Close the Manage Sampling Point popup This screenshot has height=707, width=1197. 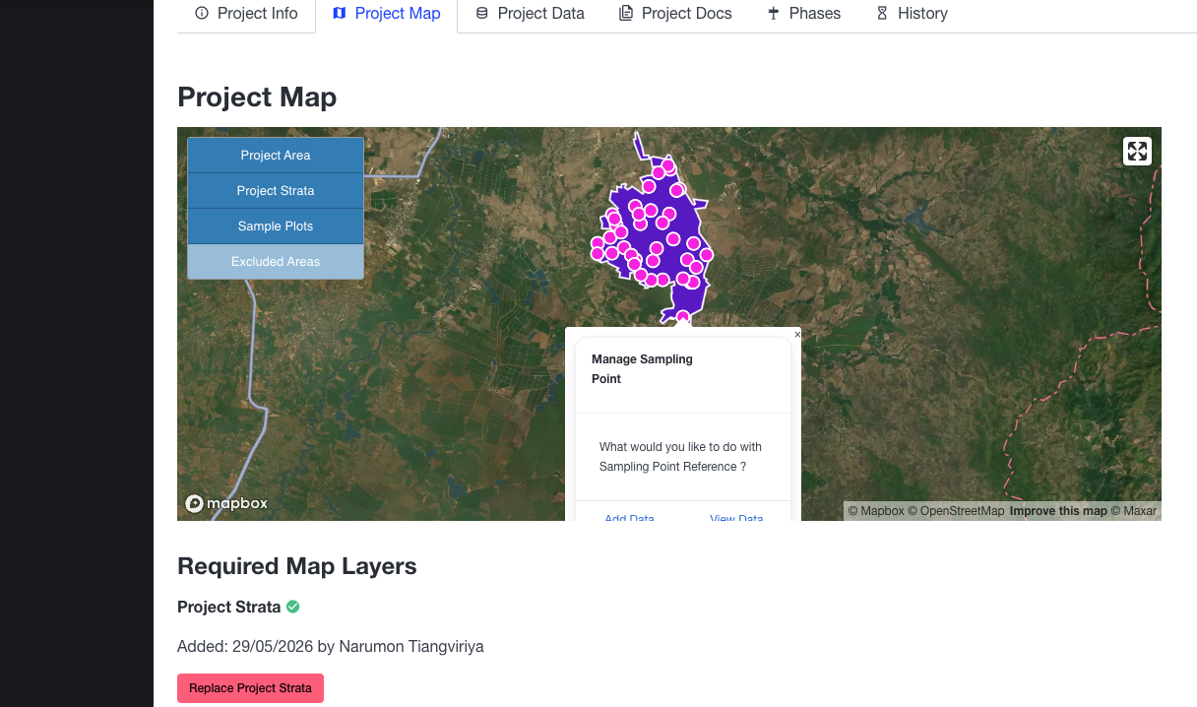point(797,335)
